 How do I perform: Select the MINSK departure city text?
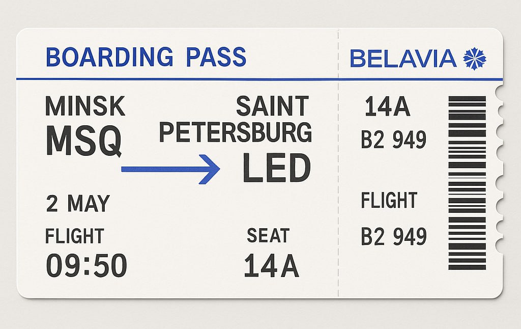point(85,106)
